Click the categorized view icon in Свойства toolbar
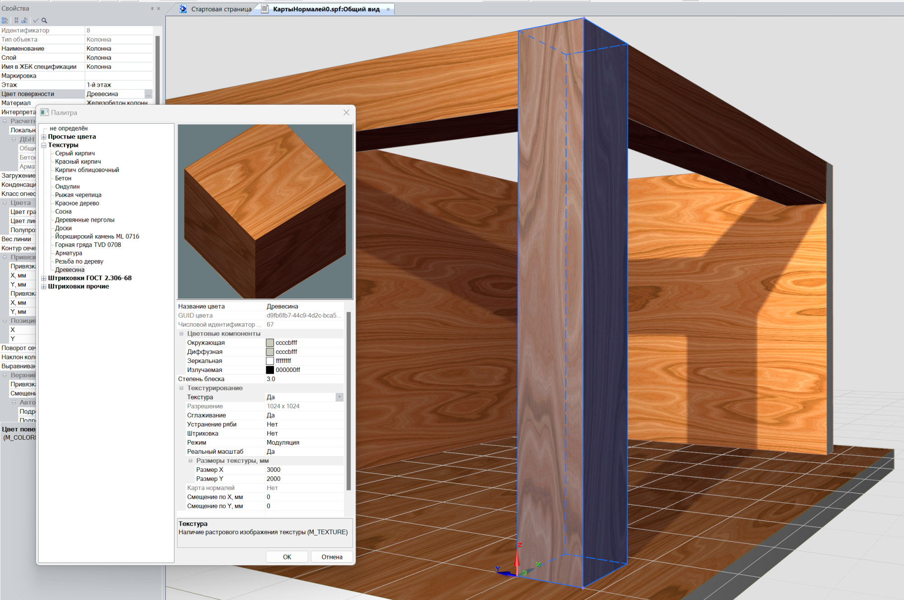The height and width of the screenshot is (600, 904). (x=5, y=20)
